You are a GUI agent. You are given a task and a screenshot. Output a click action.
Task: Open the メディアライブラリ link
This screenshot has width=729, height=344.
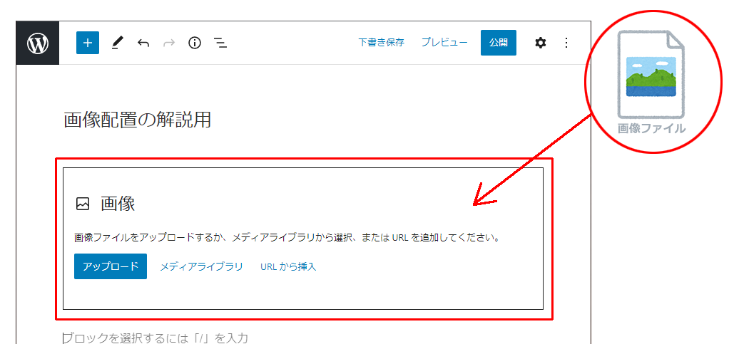(x=201, y=266)
